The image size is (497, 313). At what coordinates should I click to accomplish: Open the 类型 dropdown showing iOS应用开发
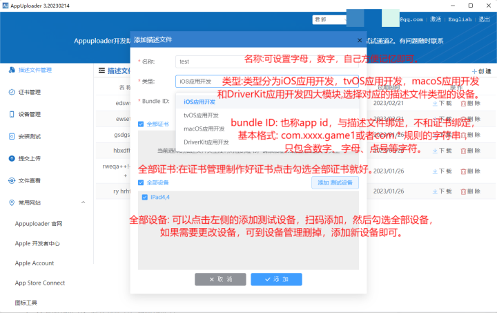[267, 82]
